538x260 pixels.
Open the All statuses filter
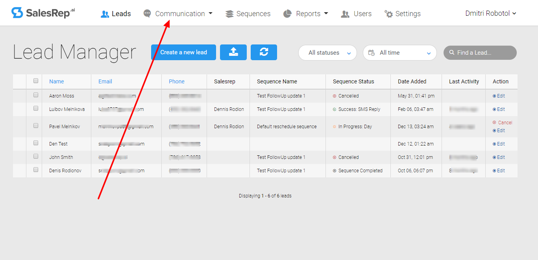(x=327, y=53)
